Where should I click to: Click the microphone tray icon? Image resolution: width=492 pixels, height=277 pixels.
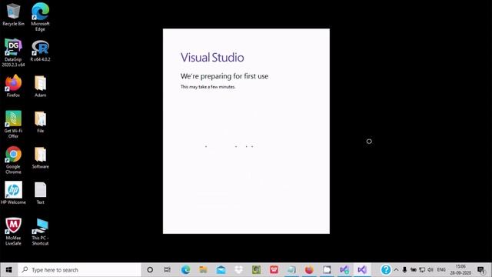coord(404,270)
